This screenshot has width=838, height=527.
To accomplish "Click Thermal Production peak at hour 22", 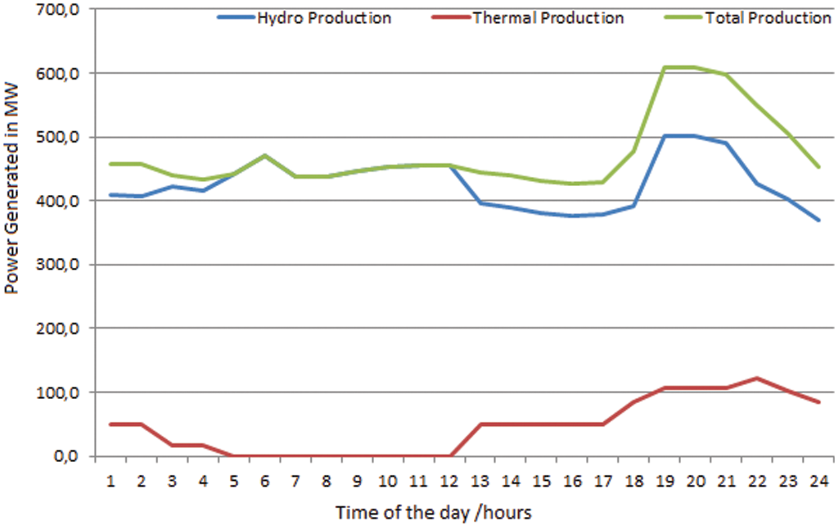I will coord(757,378).
